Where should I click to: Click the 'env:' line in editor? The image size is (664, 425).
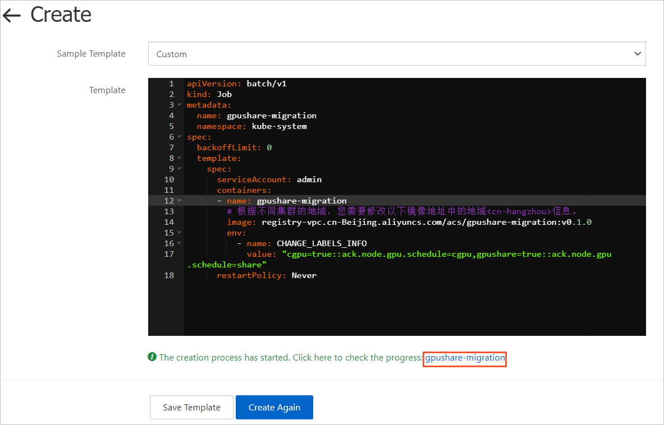[x=236, y=233]
